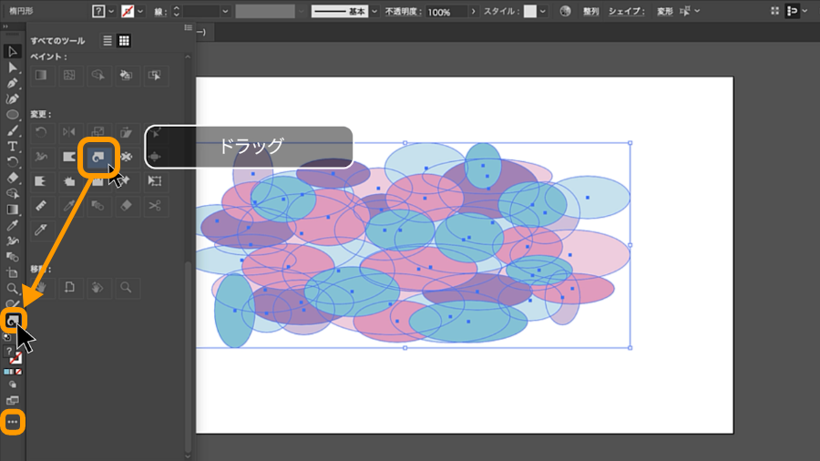Click the graphic style swatch beside スタイル
Screen dimensions: 820x461
[530, 11]
